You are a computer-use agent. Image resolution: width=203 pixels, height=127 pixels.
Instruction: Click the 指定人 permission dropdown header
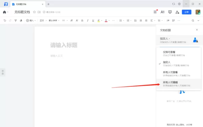pyautogui.click(x=179, y=40)
